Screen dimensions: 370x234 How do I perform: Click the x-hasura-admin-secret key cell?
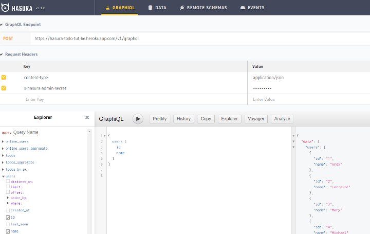click(x=45, y=88)
